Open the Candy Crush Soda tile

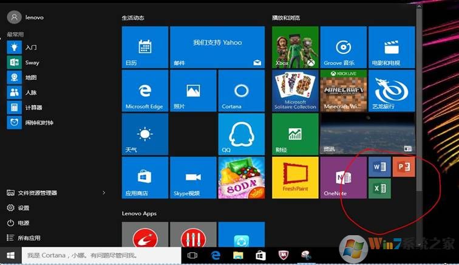pos(241,177)
